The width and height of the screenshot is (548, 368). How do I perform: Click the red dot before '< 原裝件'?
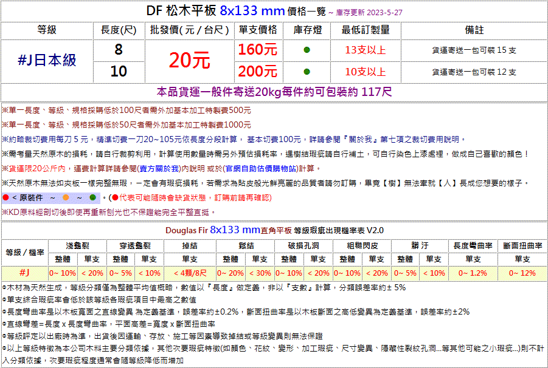(x=5, y=198)
